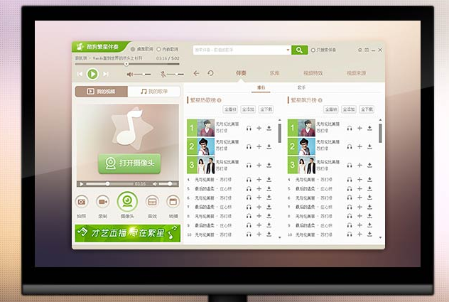Viewport: 449px width, 302px height.
Task: Click 全下载 under 繁星热歌榜
Action: 266,109
